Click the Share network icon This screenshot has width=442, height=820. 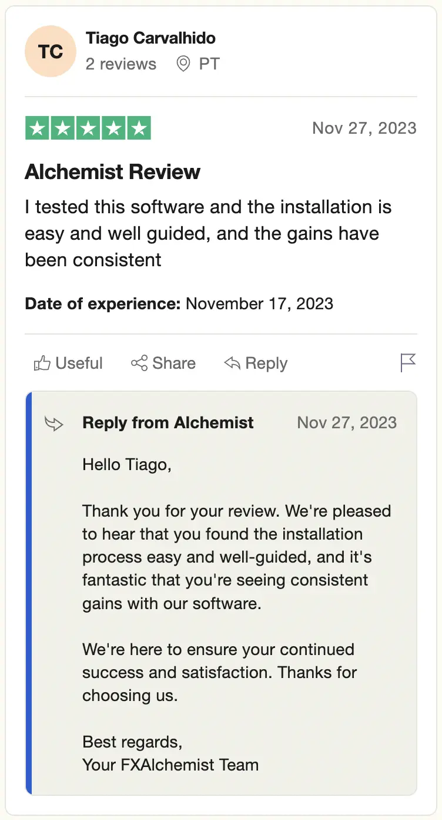coord(139,363)
